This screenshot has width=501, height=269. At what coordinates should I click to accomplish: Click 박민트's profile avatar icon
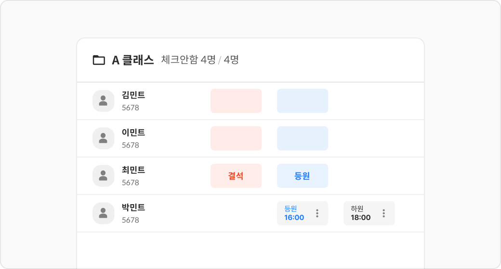(x=103, y=213)
